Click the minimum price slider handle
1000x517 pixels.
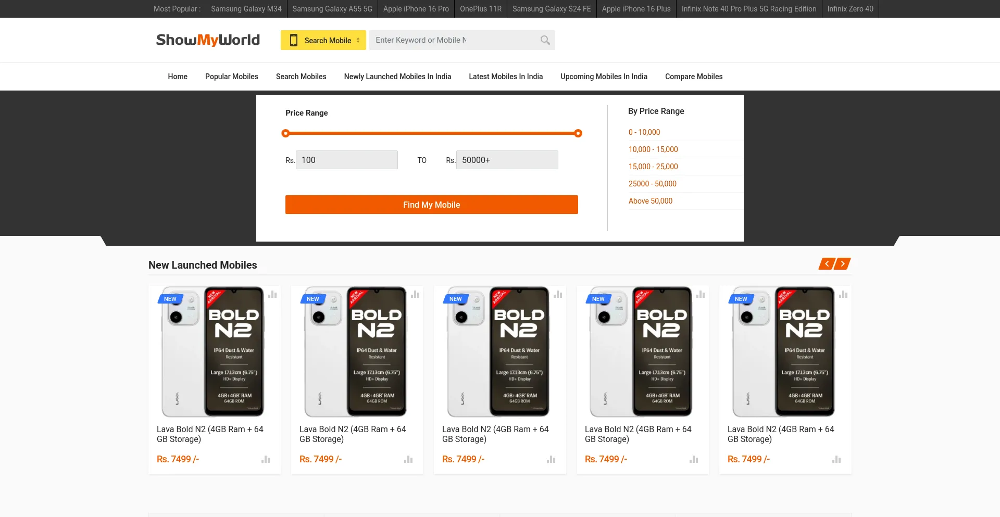tap(285, 133)
